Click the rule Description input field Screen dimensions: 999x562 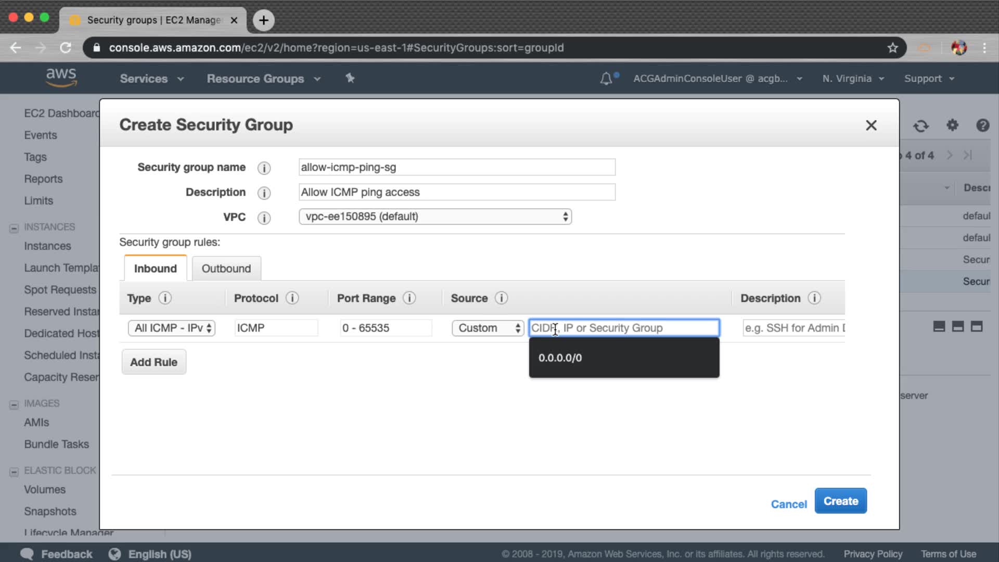[x=793, y=328]
